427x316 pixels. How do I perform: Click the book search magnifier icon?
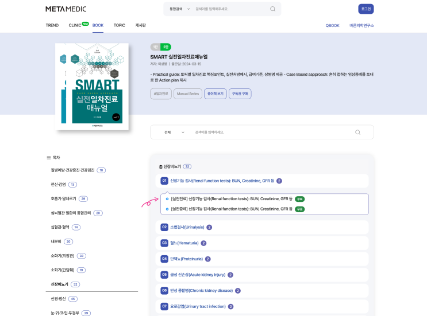click(357, 132)
